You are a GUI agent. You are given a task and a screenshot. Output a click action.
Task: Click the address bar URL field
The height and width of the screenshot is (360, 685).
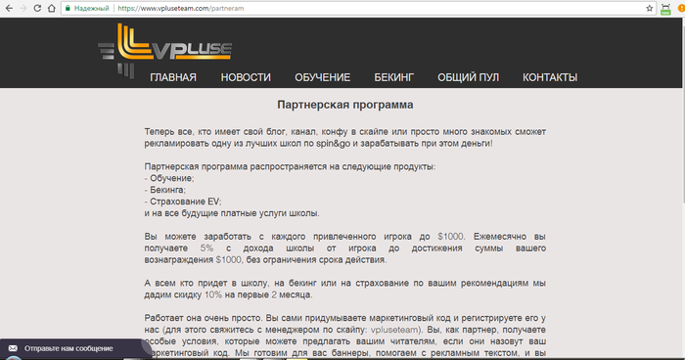pyautogui.click(x=358, y=8)
